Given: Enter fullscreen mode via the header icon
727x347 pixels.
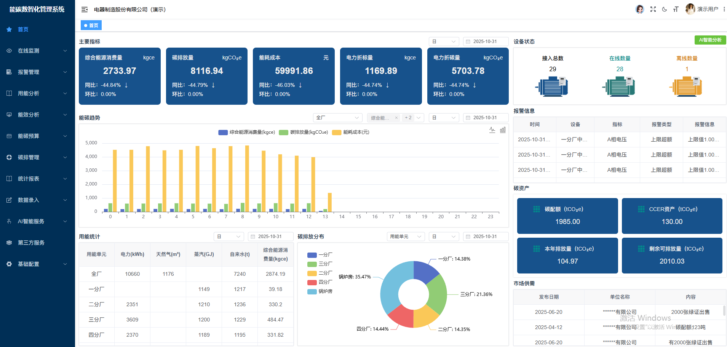Looking at the screenshot, I should tap(653, 9).
